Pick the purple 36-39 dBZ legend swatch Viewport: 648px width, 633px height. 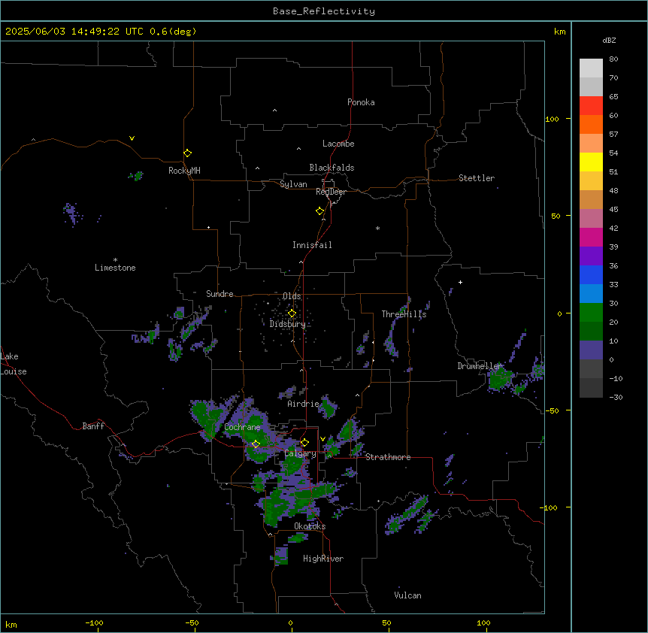click(x=591, y=256)
